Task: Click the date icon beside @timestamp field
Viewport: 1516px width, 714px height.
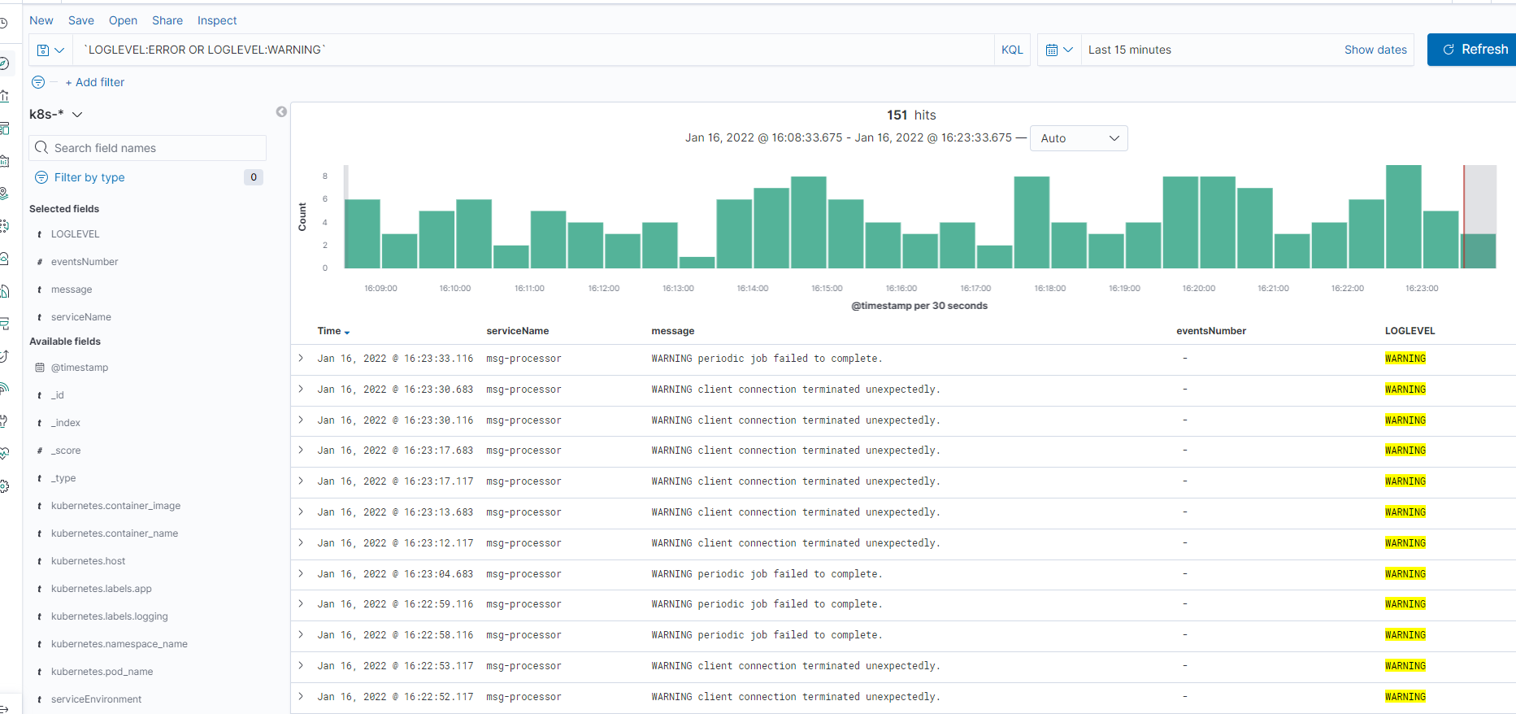Action: point(40,368)
